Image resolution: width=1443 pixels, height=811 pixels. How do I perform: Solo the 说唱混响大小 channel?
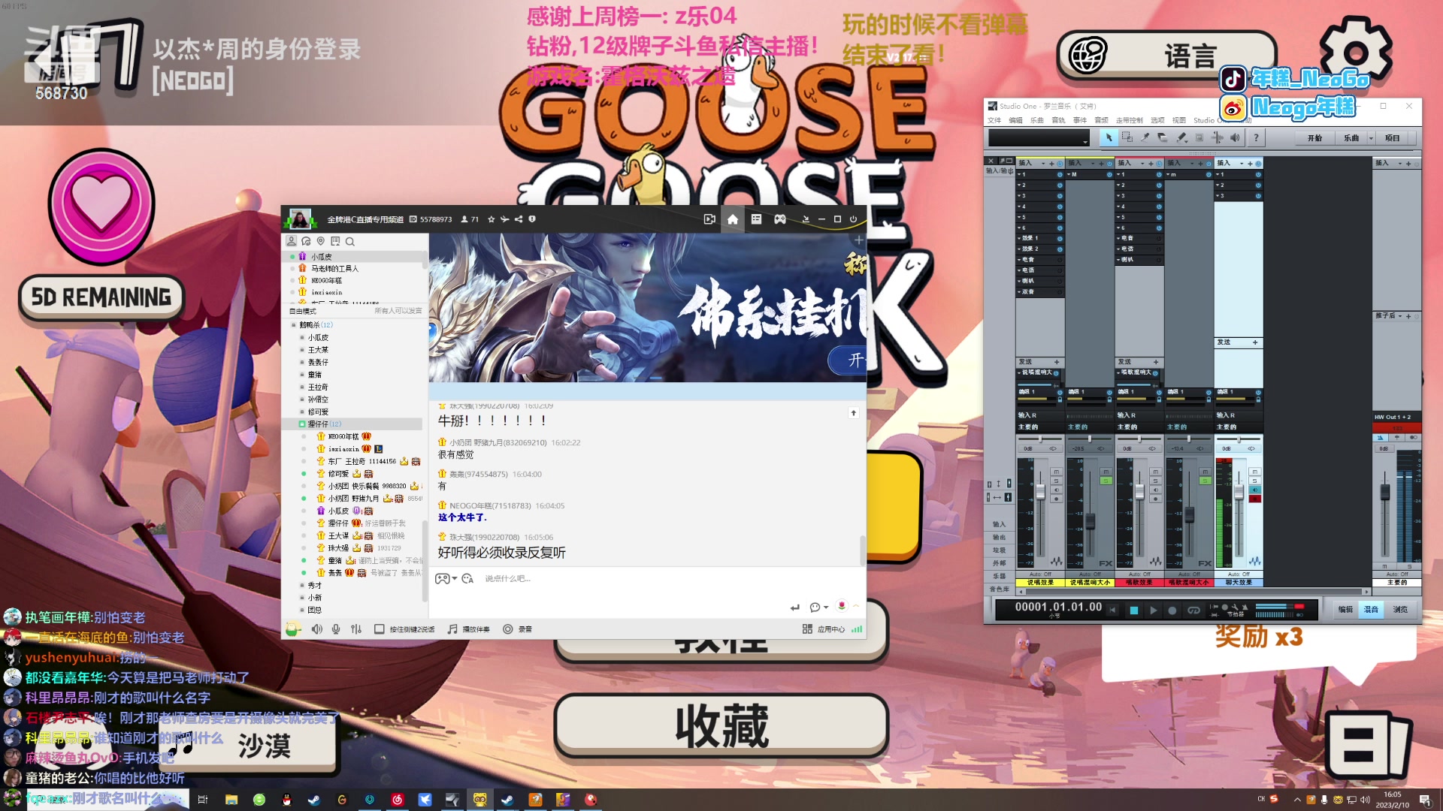coord(1106,481)
